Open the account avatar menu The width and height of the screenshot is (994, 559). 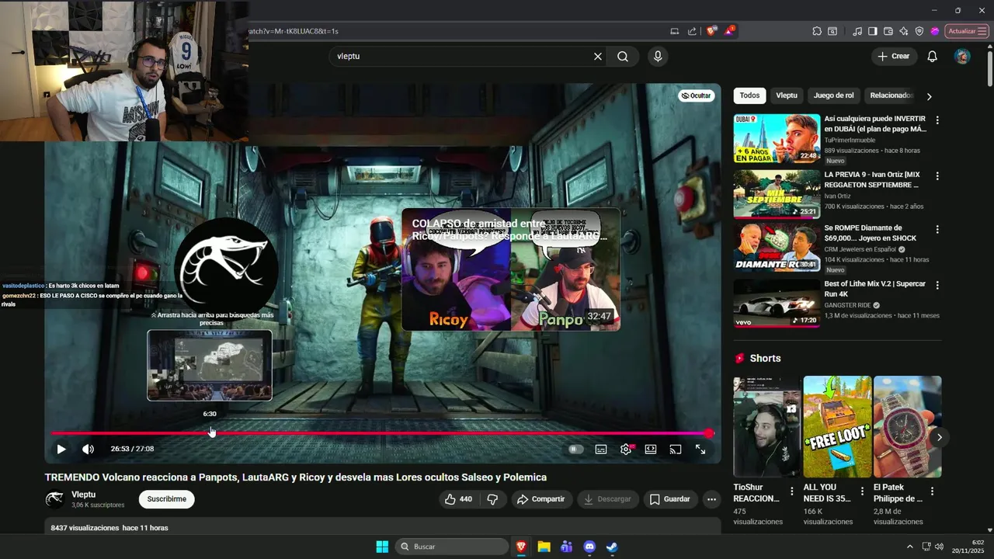(x=962, y=57)
